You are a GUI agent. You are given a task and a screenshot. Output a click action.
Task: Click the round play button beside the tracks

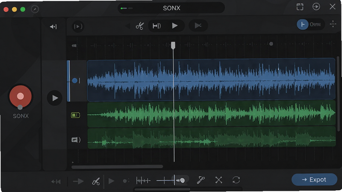[55, 98]
